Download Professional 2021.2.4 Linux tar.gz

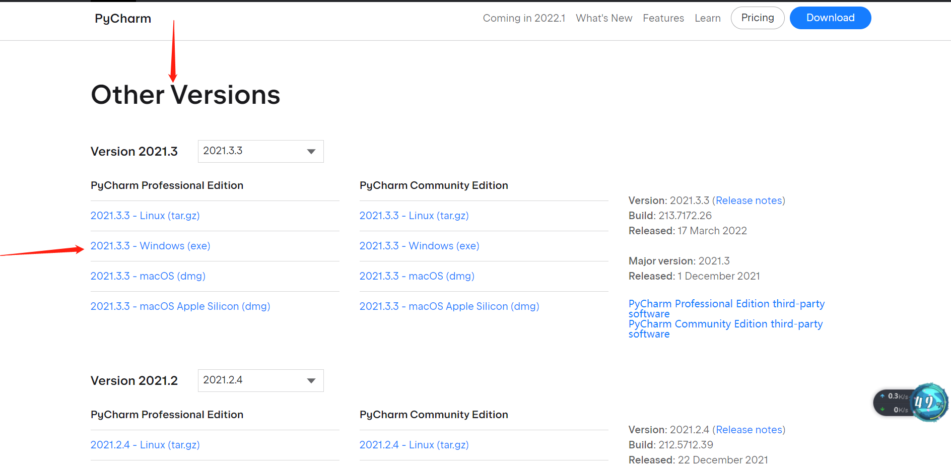(145, 445)
